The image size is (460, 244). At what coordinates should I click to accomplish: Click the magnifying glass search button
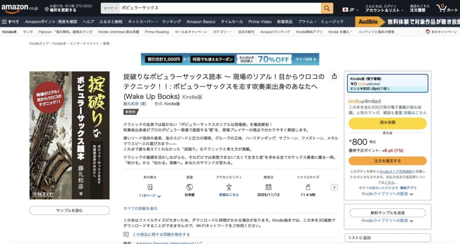[x=327, y=8]
